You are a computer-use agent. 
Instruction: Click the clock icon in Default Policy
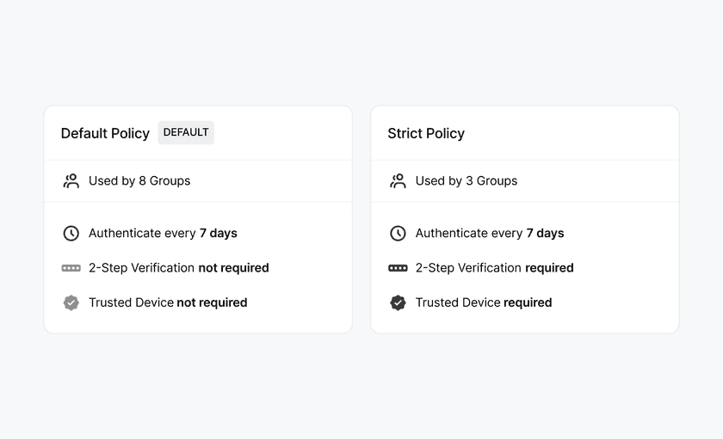[x=71, y=234]
